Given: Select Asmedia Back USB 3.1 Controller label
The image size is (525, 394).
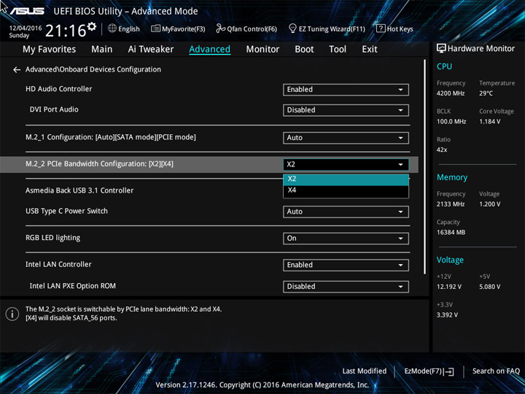Looking at the screenshot, I should (x=79, y=190).
